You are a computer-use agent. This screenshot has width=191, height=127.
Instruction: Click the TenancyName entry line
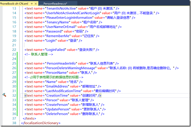coord(63,22)
